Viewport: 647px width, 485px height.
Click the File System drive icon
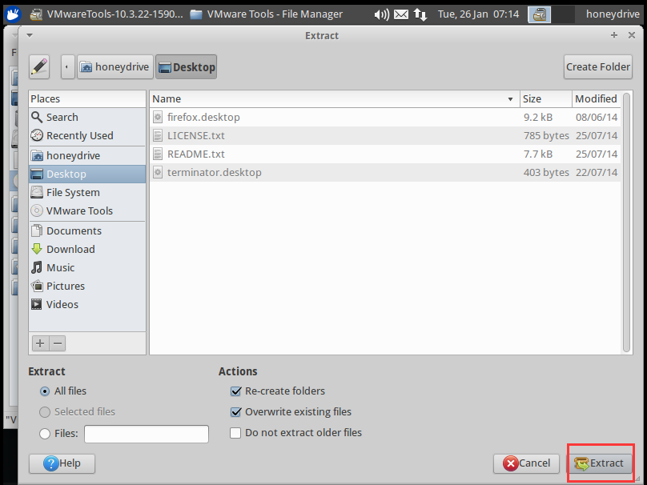point(37,192)
